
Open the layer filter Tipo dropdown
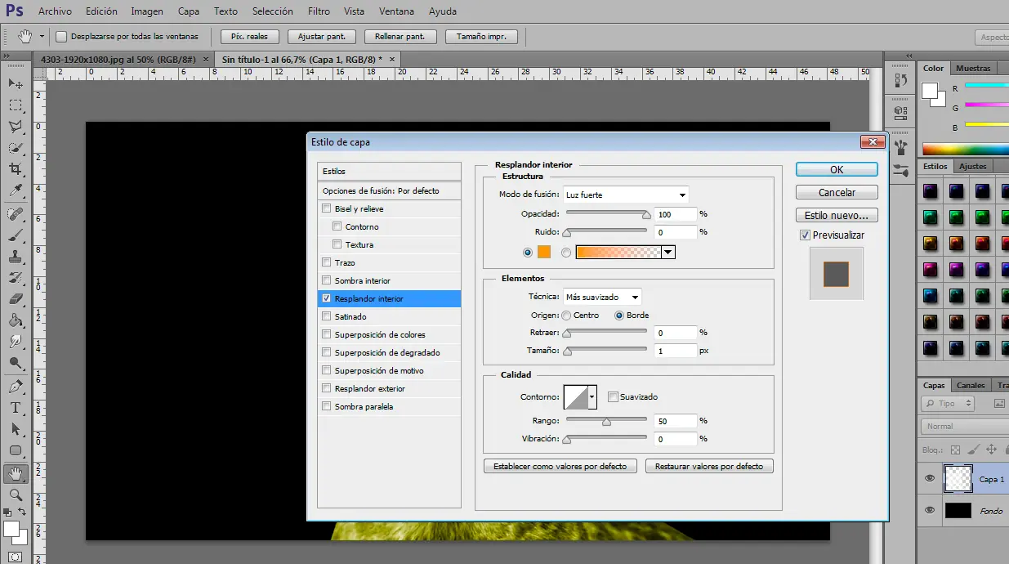click(949, 404)
